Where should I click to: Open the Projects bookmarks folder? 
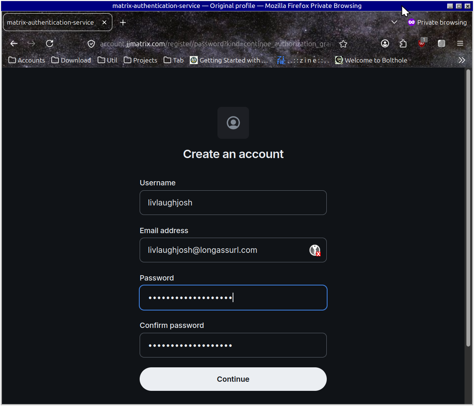click(140, 60)
